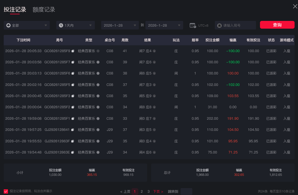
Task: Click the UTC+8 timezone calendar icon
Action: coord(193,25)
